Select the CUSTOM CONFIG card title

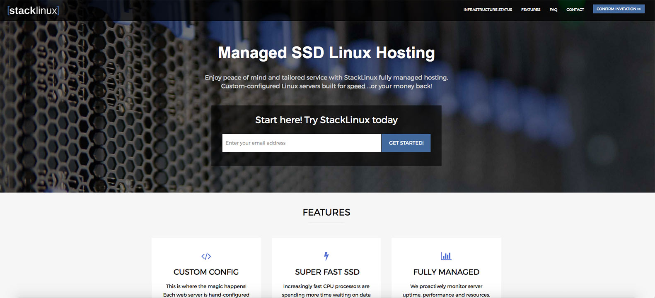point(206,272)
